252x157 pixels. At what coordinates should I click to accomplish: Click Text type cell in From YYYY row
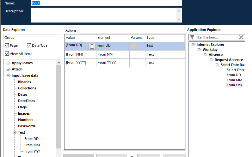165,63
